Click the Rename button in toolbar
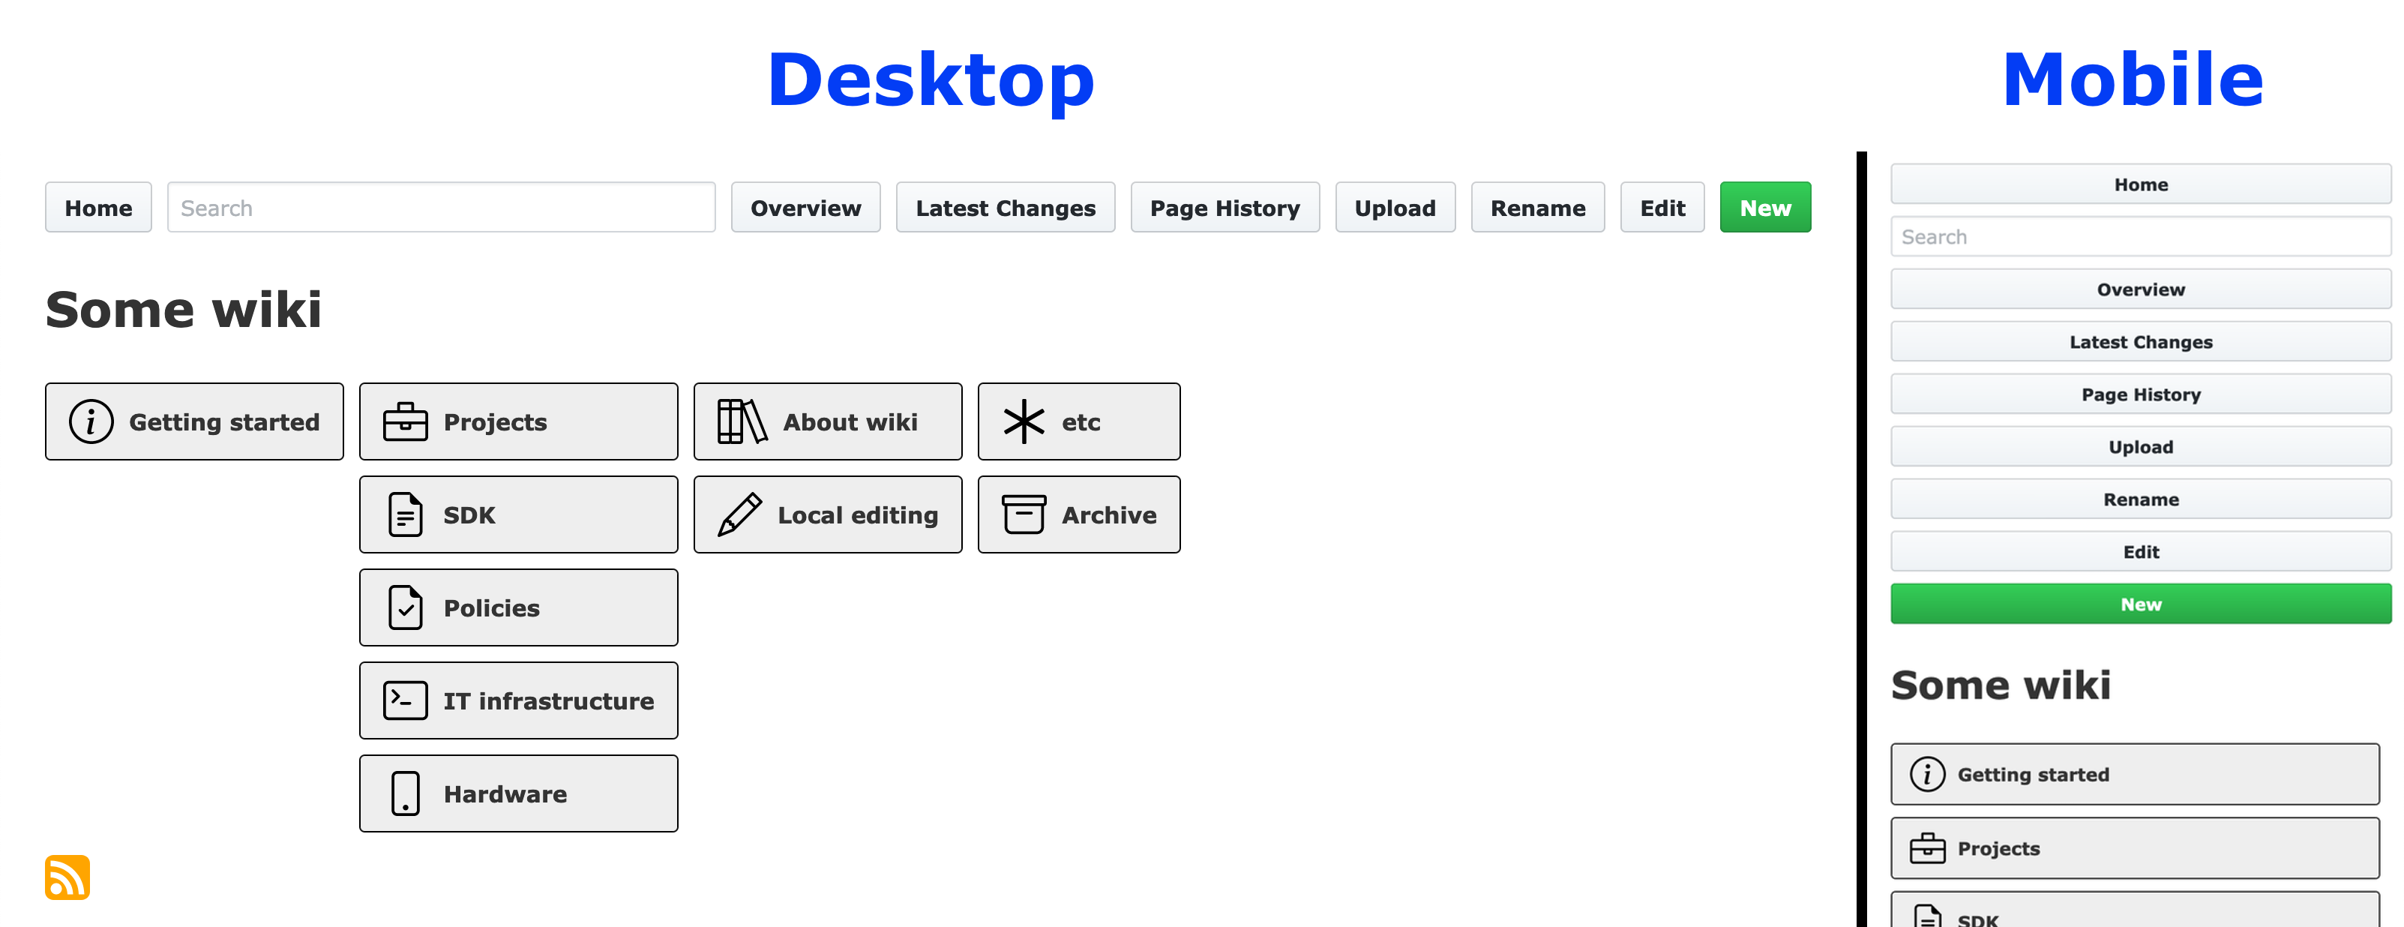Viewport: 2404px width, 927px height. (1538, 208)
